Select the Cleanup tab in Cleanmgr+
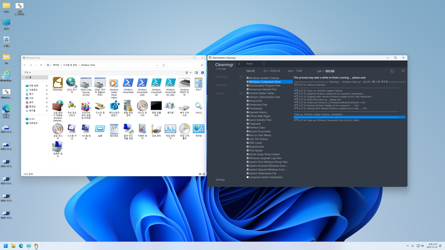 pos(221,77)
